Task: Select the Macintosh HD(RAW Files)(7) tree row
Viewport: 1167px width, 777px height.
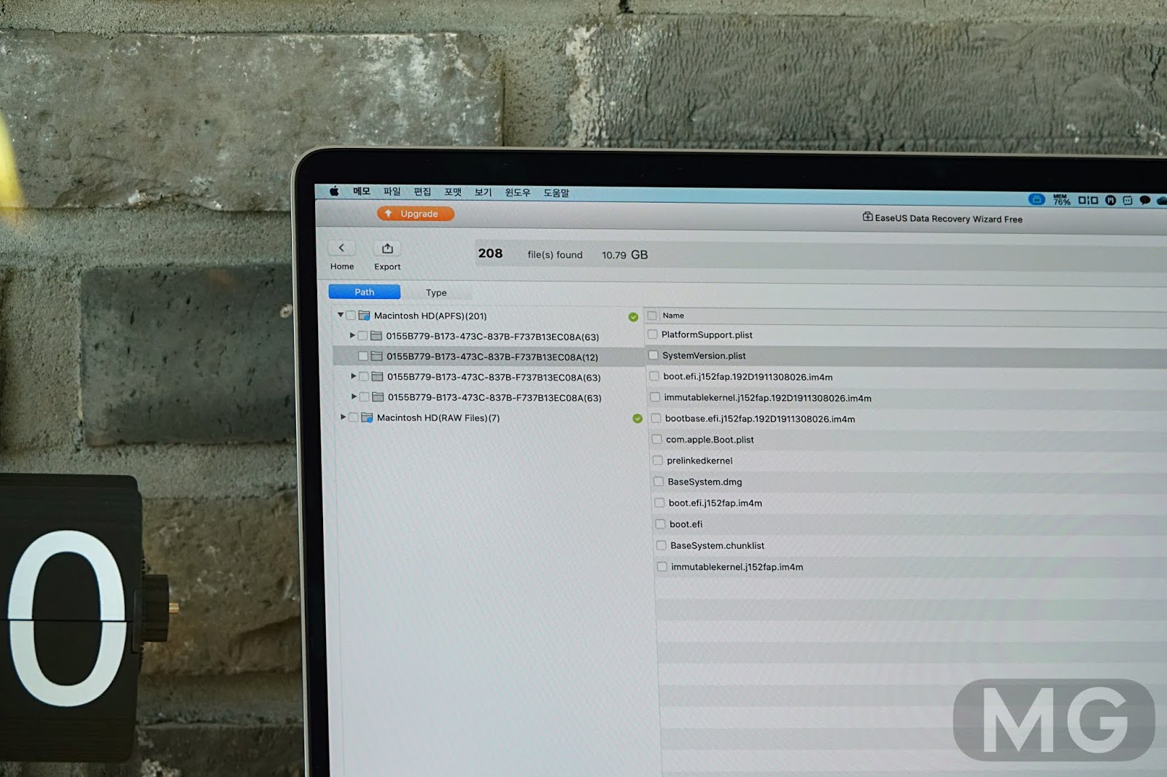Action: [490, 418]
